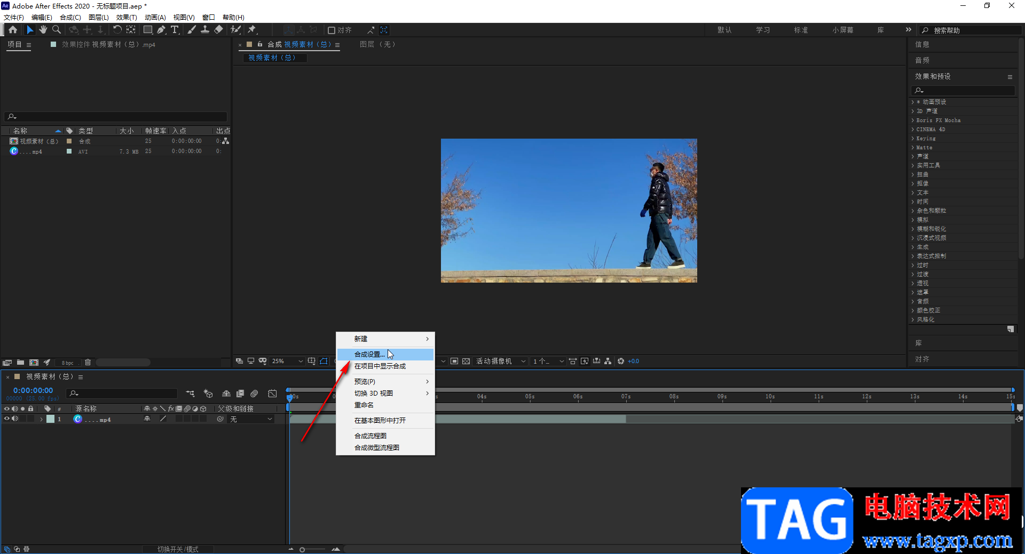Viewport: 1025px width, 554px height.
Task: Open the 1个 view layout dropdown
Action: (548, 361)
